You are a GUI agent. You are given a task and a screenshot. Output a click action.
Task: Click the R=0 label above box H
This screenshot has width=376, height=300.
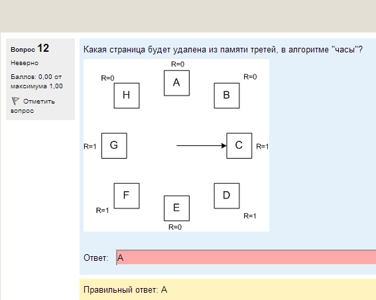click(107, 78)
